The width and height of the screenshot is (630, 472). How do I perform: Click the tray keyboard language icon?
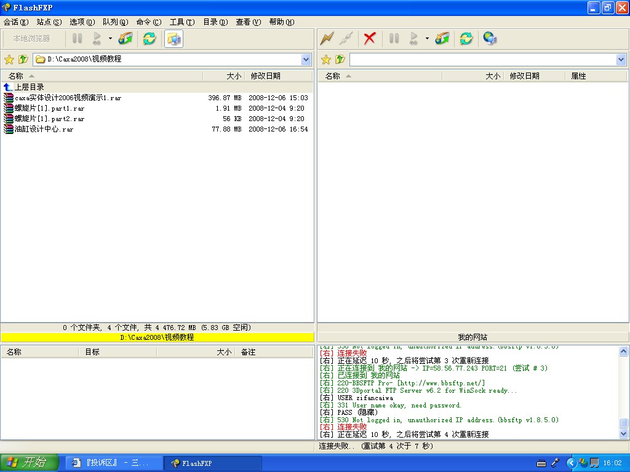coord(541,463)
